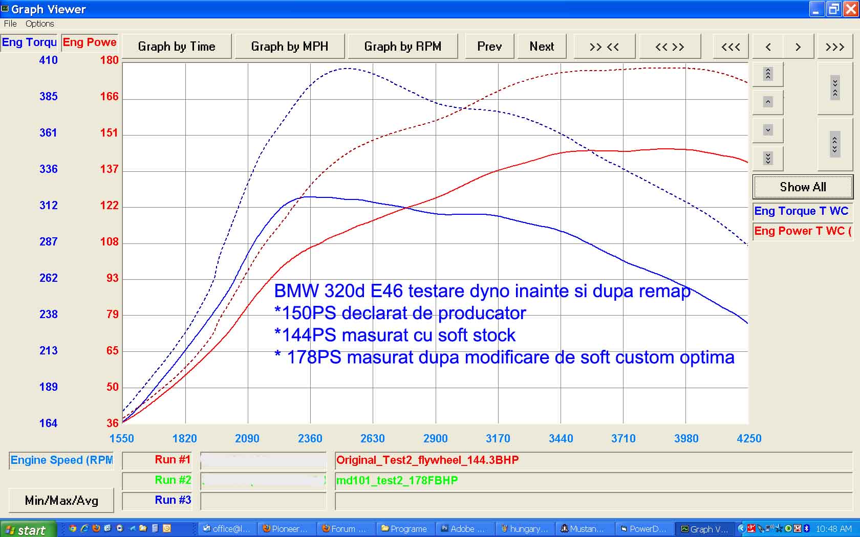Click the green circle icon in system tray
The image size is (860, 537).
pyautogui.click(x=788, y=528)
